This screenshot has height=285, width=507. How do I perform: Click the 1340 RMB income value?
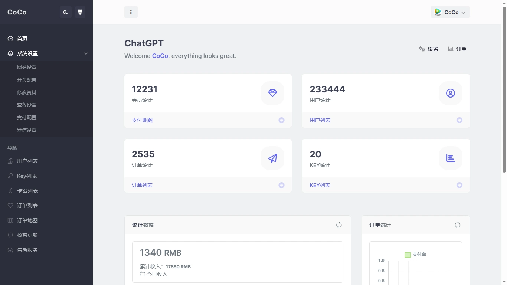click(x=161, y=253)
